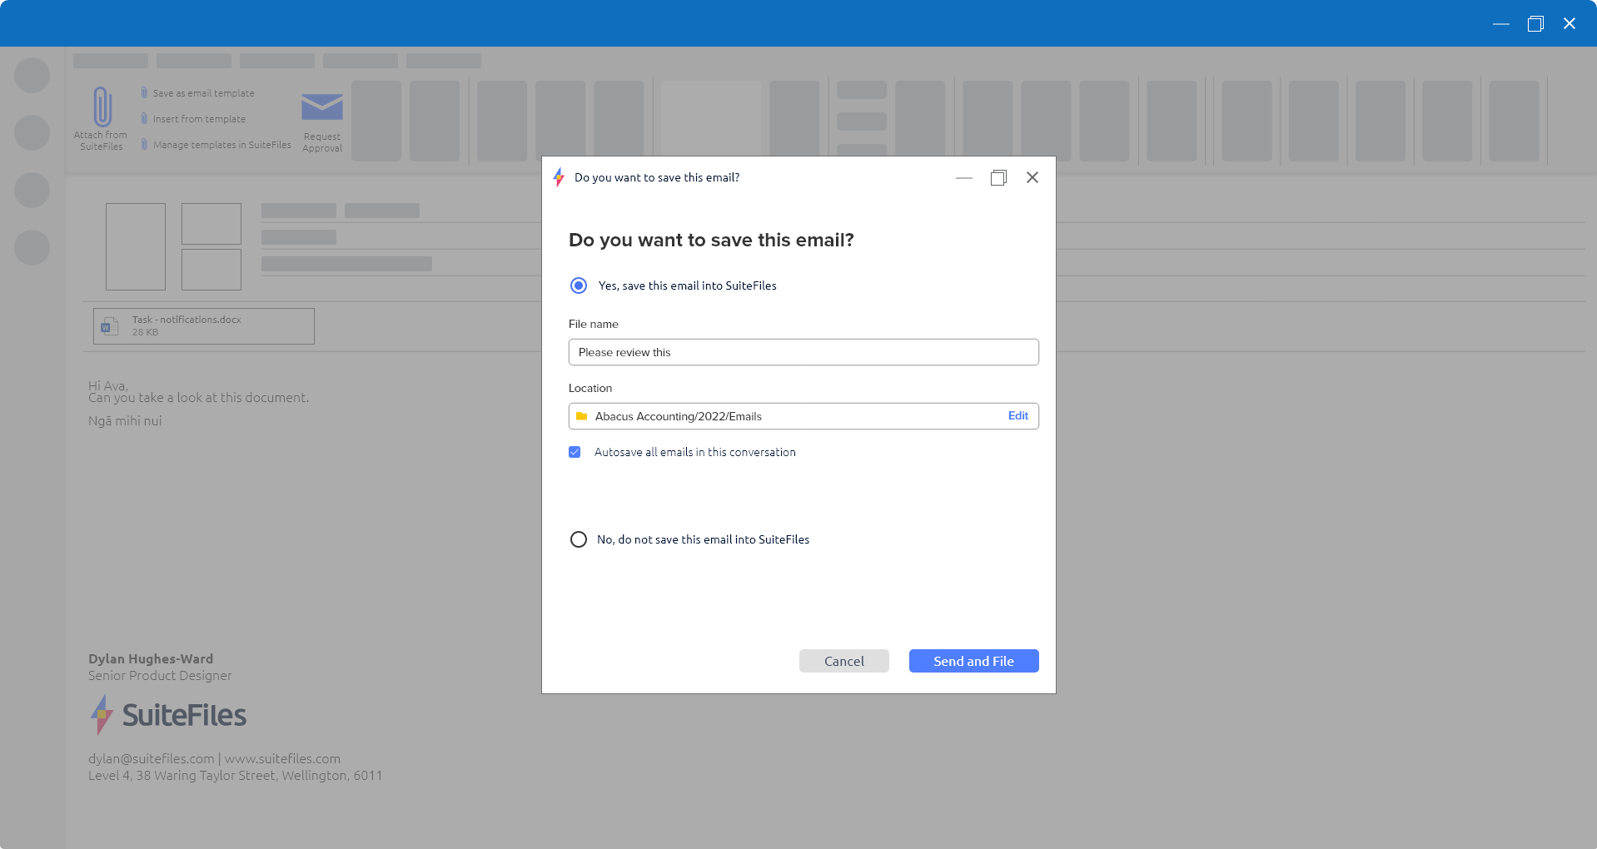Click the file name input showing Please review this
1597x849 pixels.
pyautogui.click(x=802, y=352)
